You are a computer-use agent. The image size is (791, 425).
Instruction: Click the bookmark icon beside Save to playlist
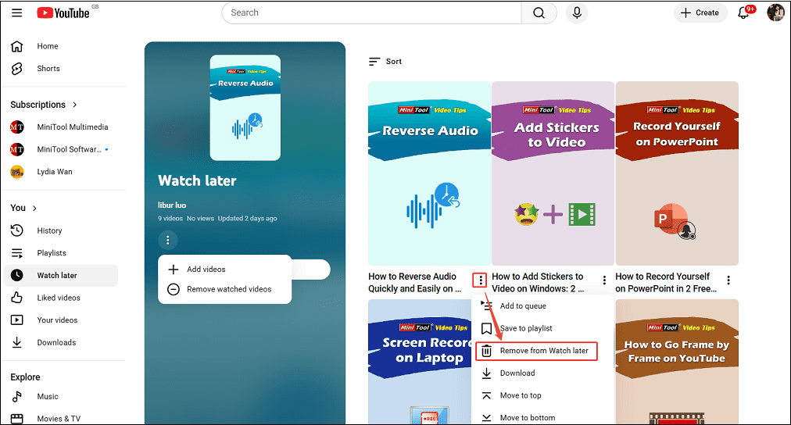(486, 329)
